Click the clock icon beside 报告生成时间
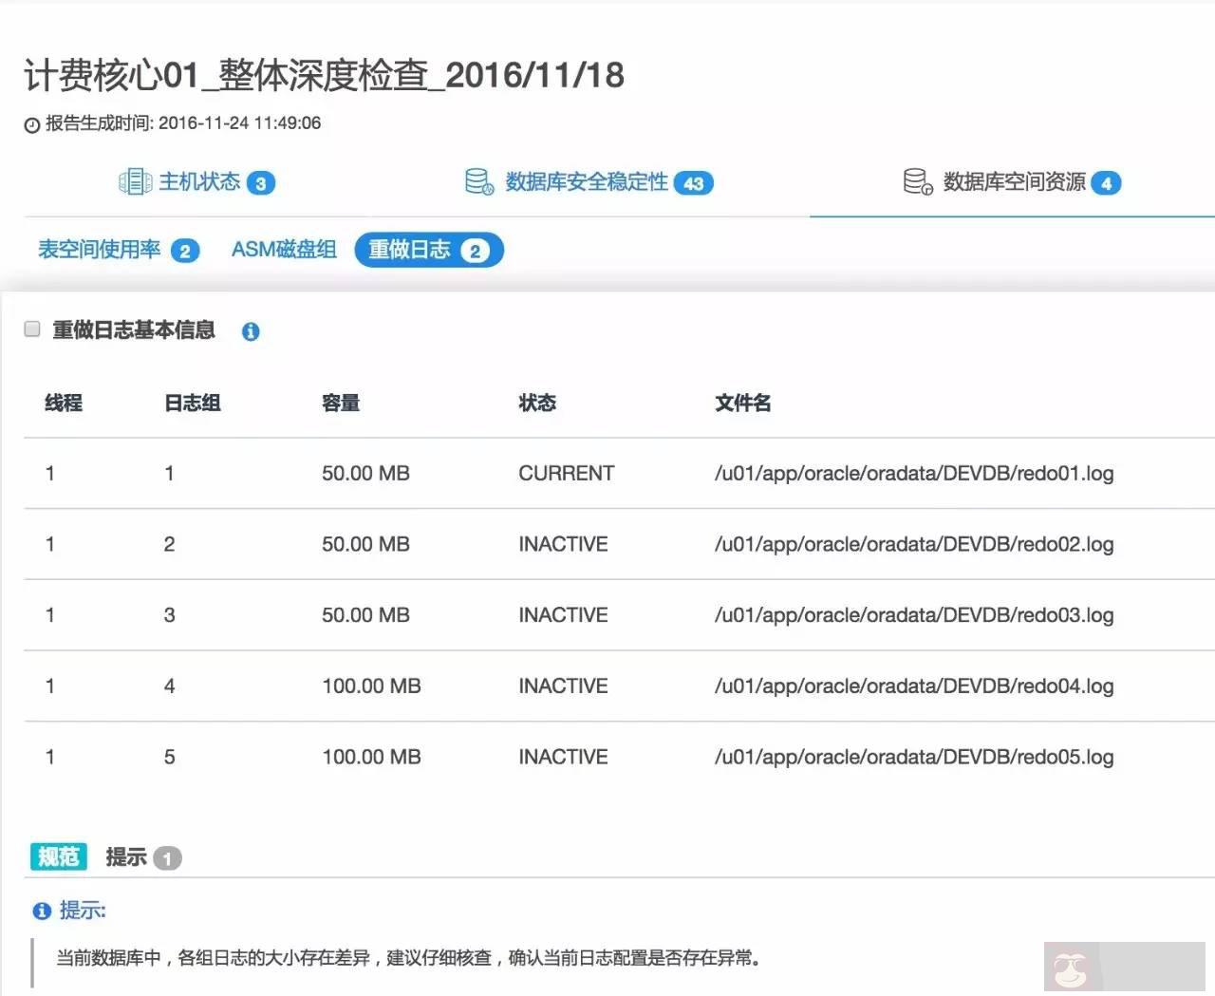Screen dimensions: 1215x996 (28, 123)
